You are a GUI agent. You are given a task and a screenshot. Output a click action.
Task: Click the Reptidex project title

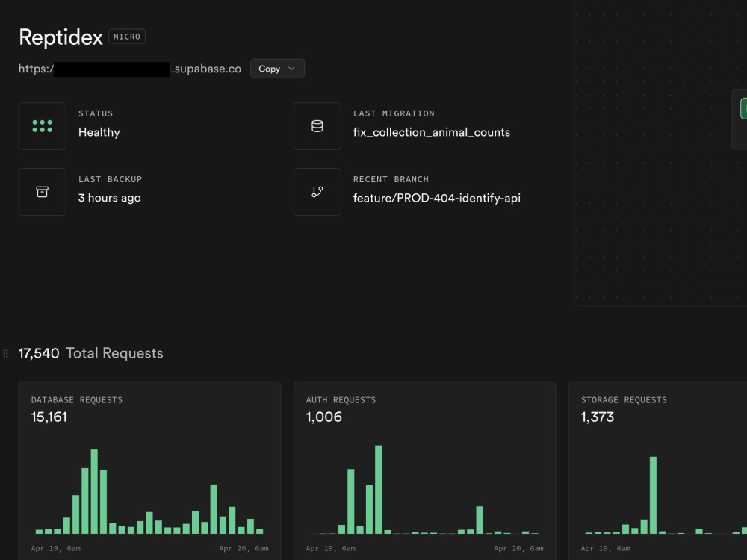click(x=61, y=37)
